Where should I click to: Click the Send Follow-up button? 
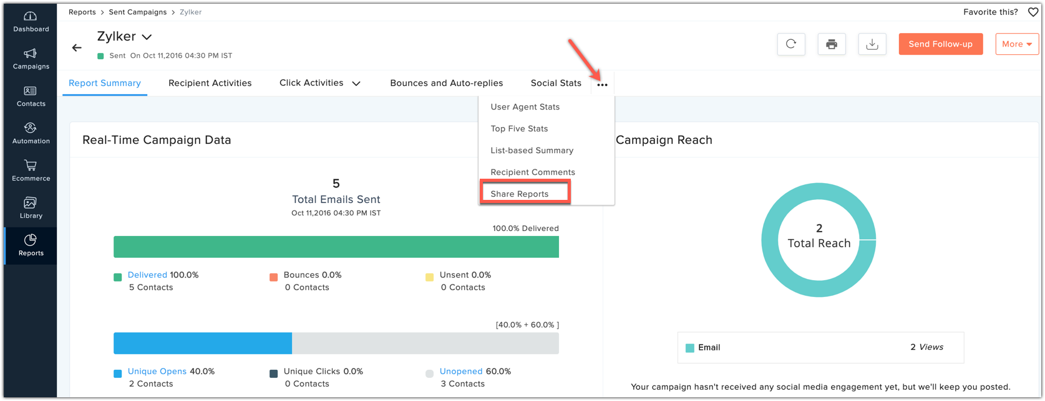[x=941, y=44]
